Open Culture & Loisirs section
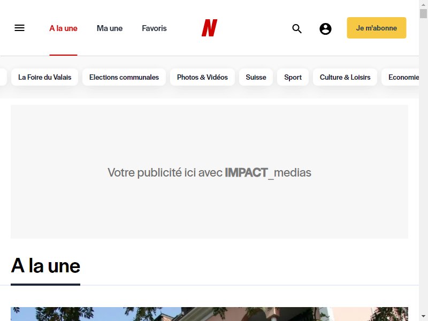 point(345,77)
